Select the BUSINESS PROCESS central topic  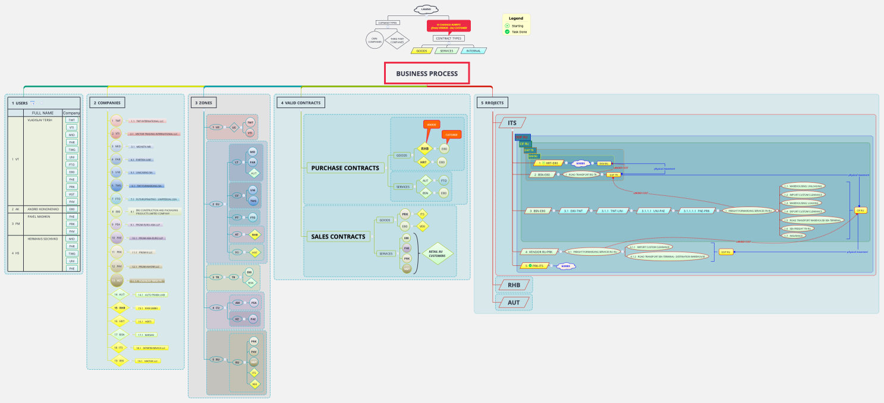click(x=427, y=74)
